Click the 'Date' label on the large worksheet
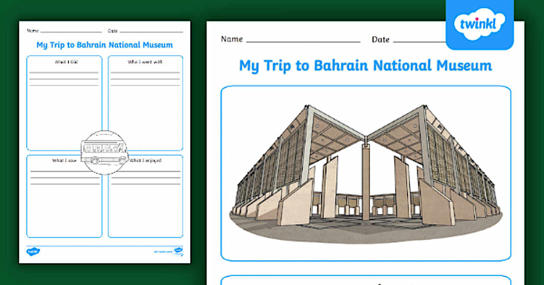Screen dimensions: 544x285 (x=381, y=40)
